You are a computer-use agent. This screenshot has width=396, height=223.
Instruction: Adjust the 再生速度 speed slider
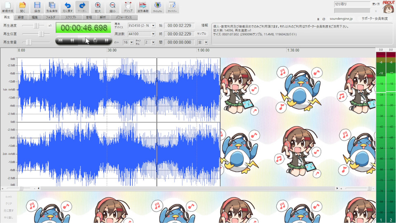coord(36,26)
